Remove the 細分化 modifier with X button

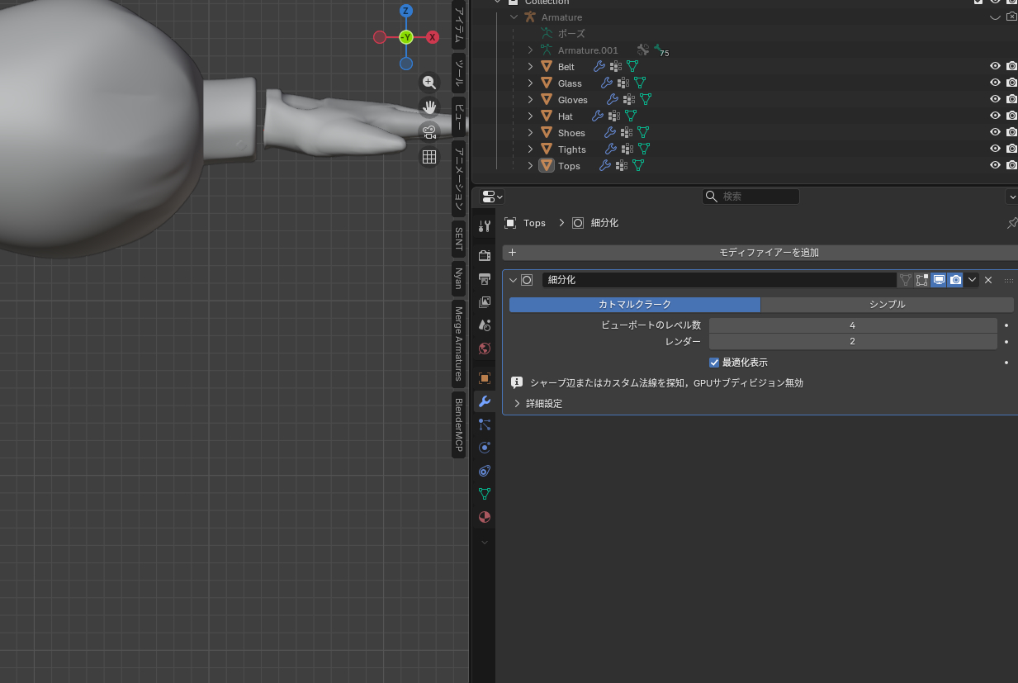(988, 280)
